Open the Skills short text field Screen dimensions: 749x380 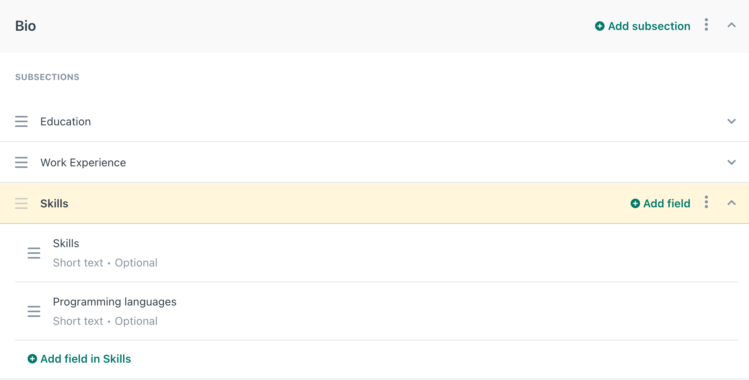[376, 253]
